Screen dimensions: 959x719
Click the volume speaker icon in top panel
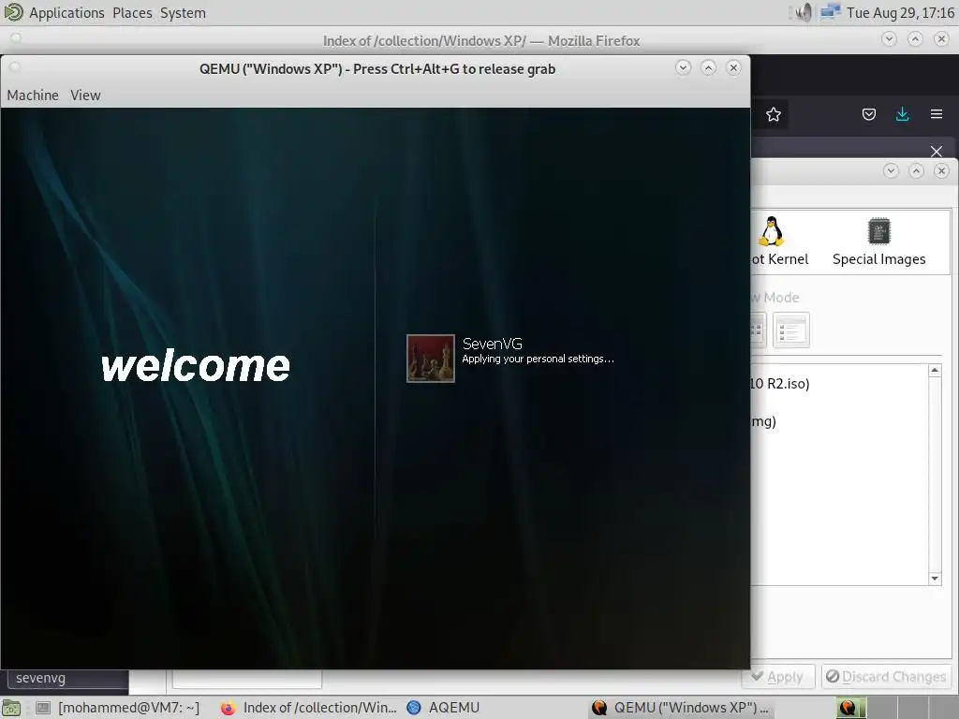pyautogui.click(x=803, y=12)
